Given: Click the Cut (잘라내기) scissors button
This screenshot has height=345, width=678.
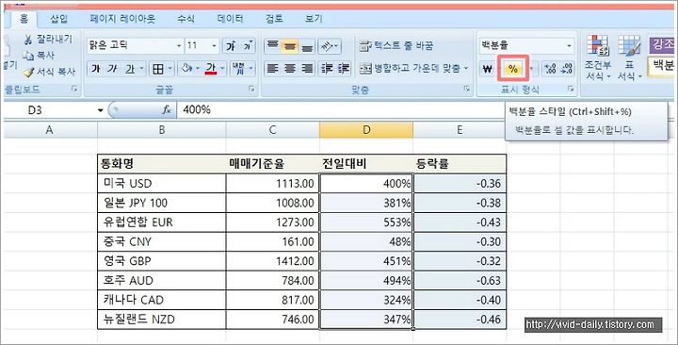Looking at the screenshot, I should [48, 40].
